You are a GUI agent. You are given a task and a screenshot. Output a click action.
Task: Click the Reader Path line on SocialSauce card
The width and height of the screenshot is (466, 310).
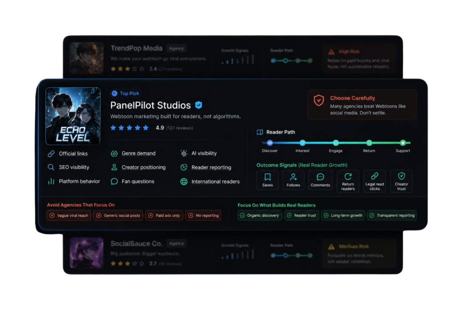point(292,255)
